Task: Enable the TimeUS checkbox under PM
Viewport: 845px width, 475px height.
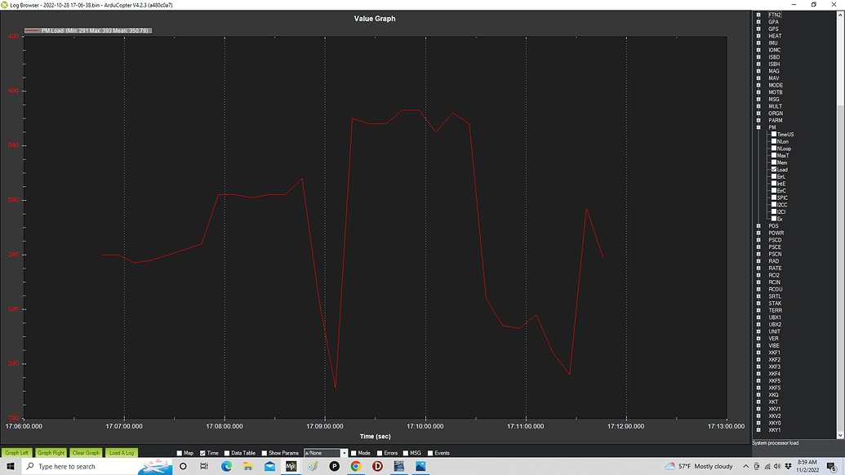Action: tap(773, 134)
